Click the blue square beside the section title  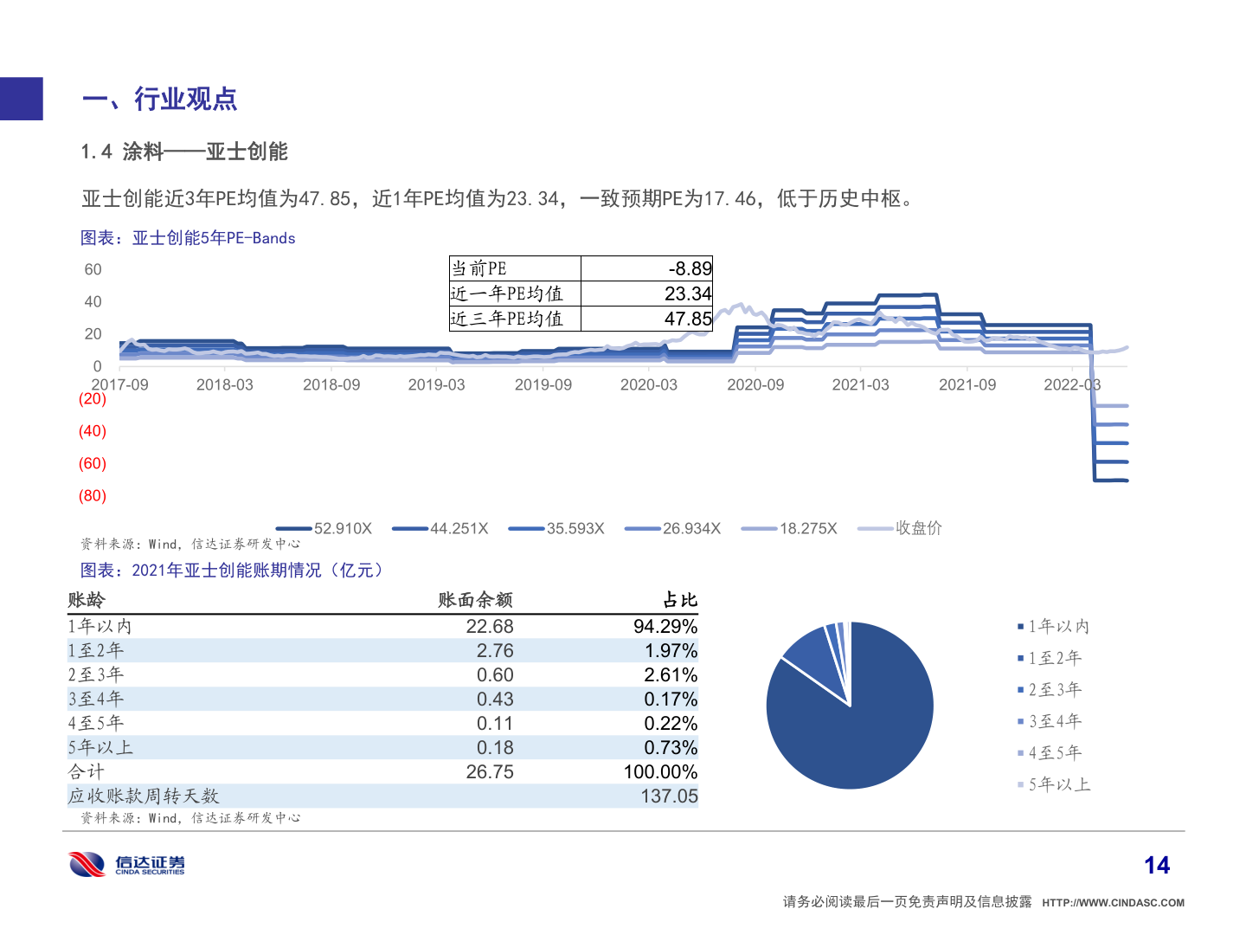[x=22, y=99]
